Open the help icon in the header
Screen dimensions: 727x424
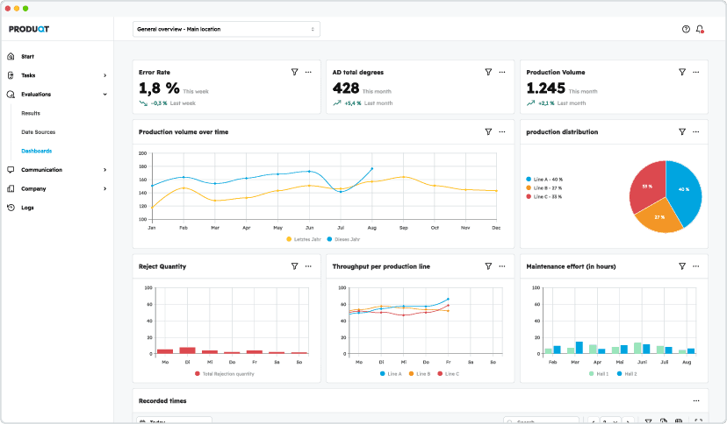click(x=686, y=29)
